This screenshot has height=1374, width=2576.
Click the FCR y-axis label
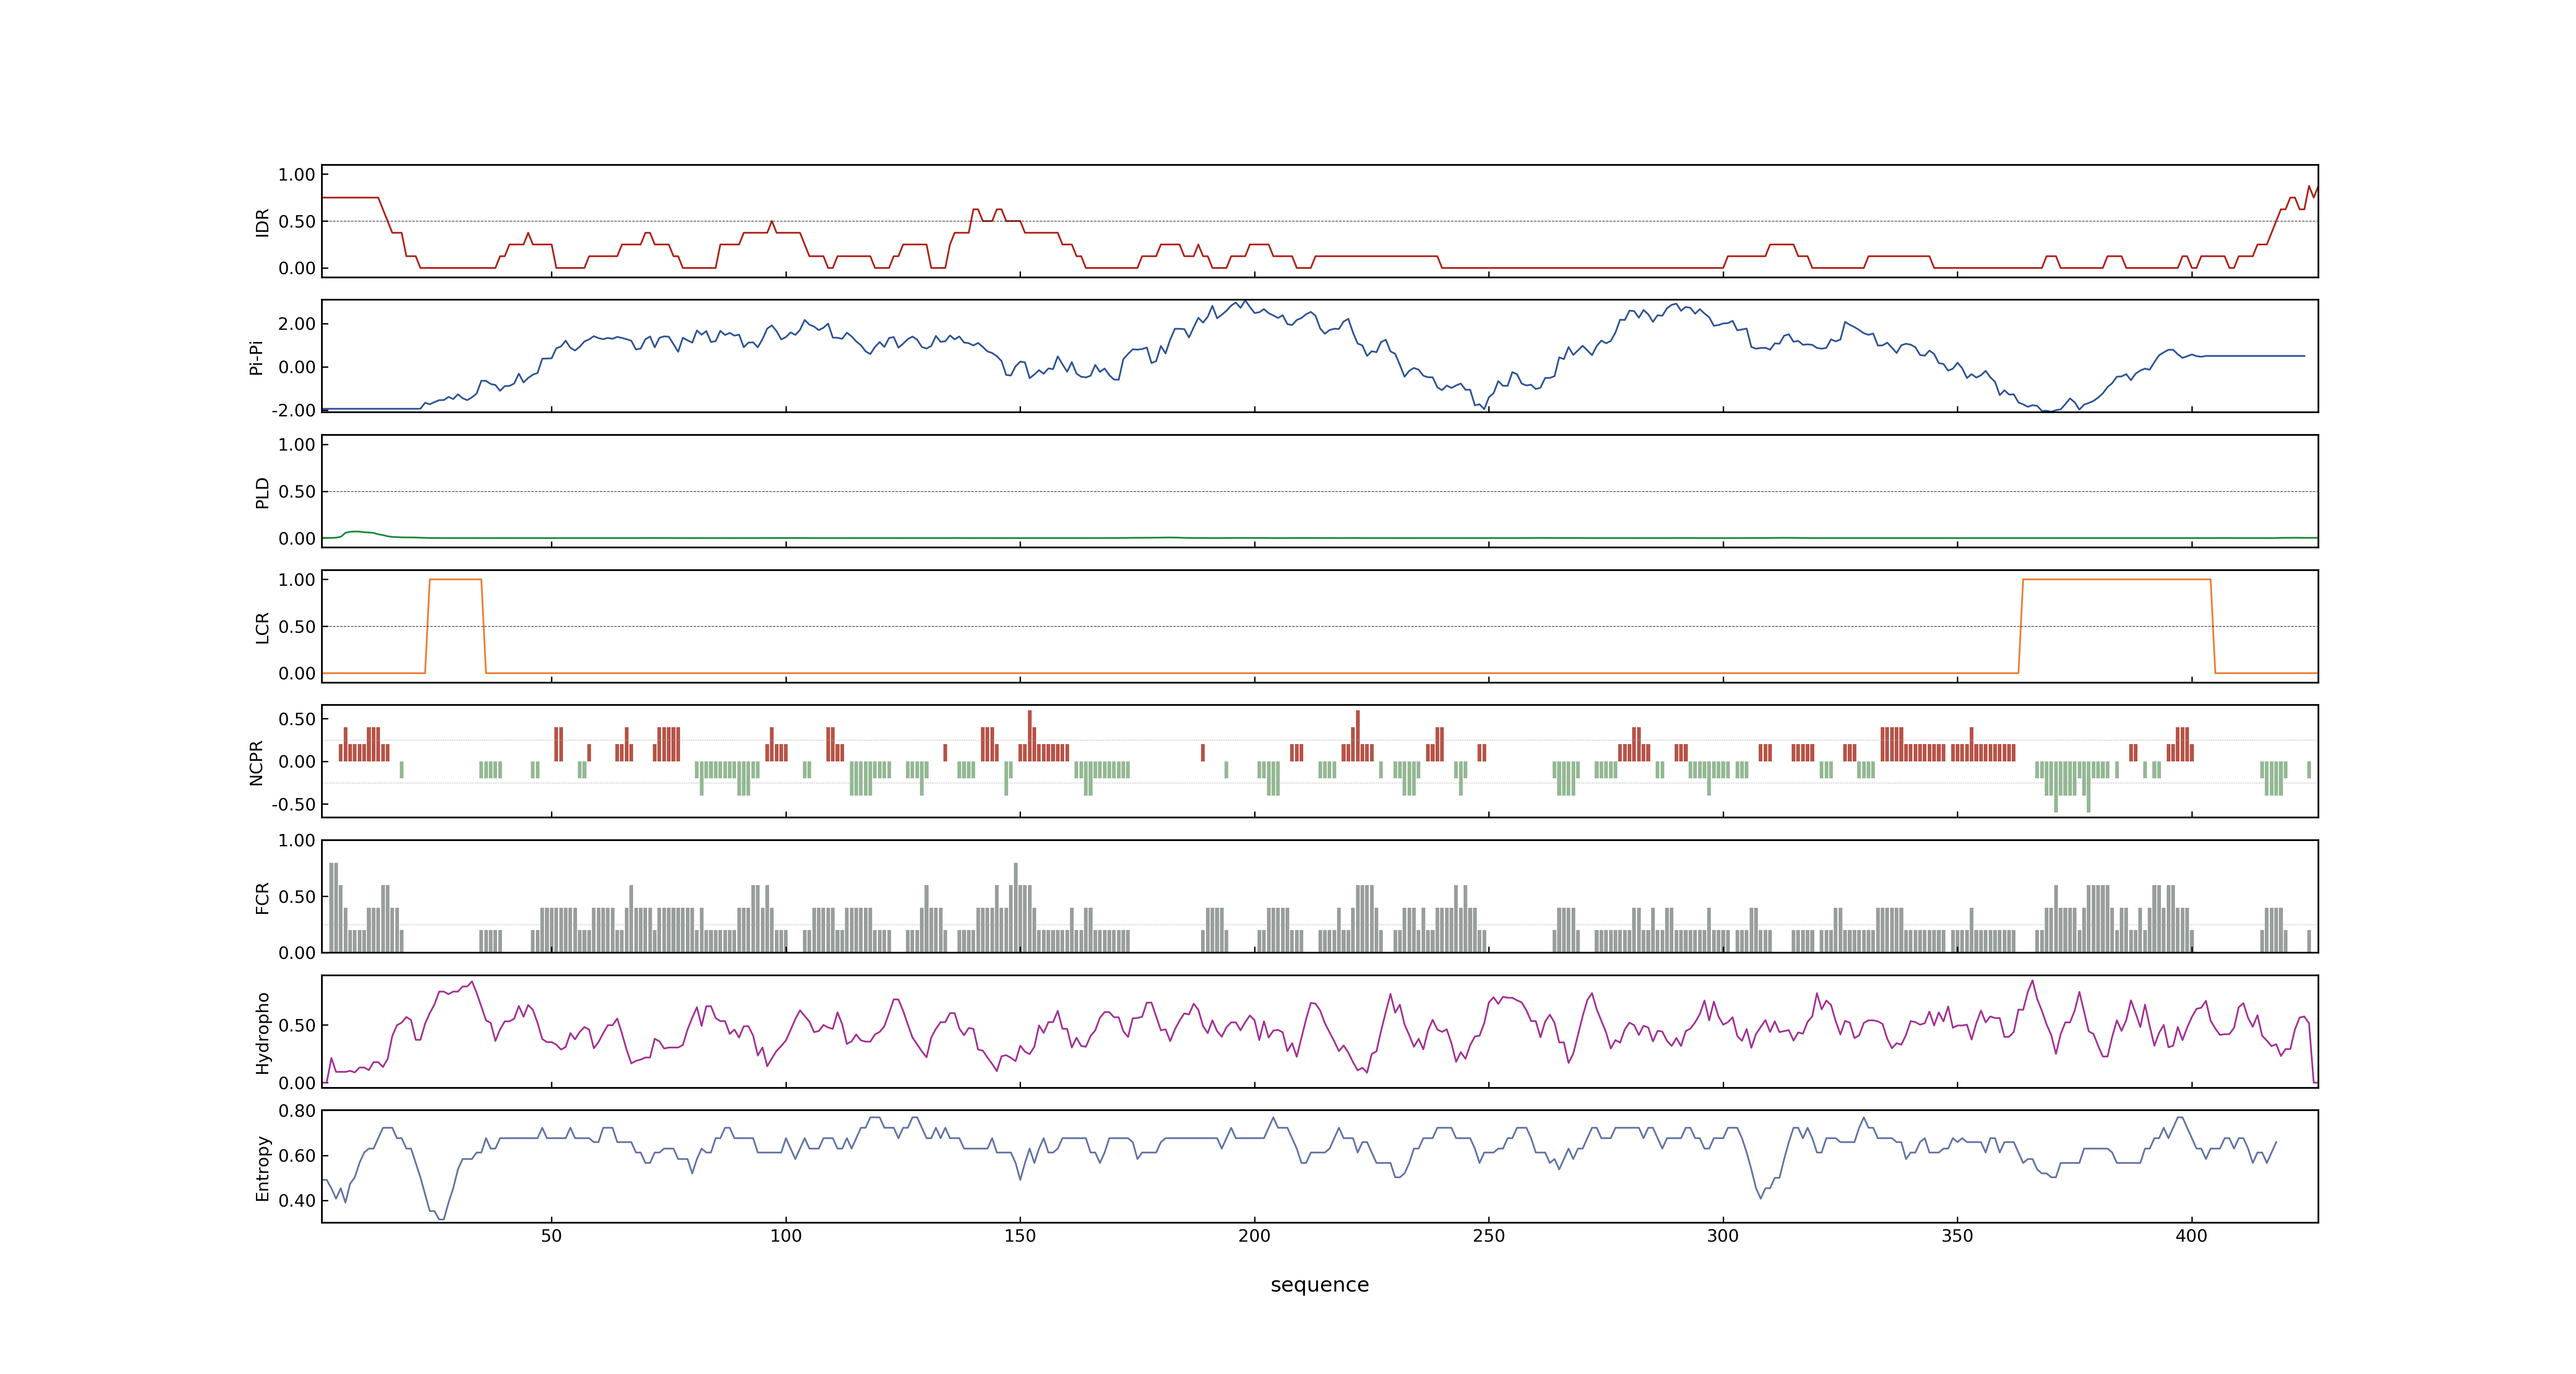[262, 897]
